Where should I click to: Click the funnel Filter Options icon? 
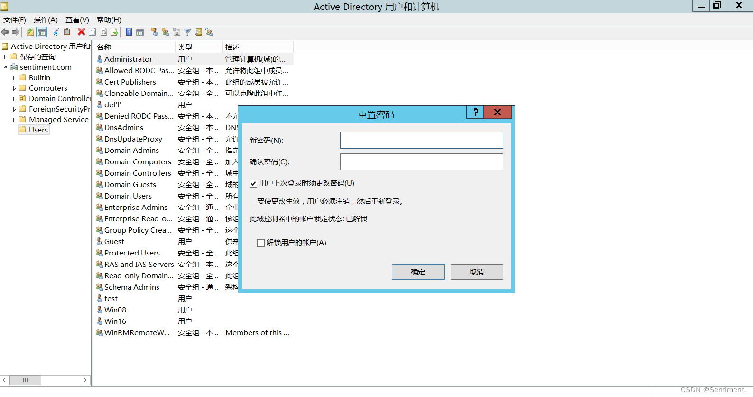point(187,32)
